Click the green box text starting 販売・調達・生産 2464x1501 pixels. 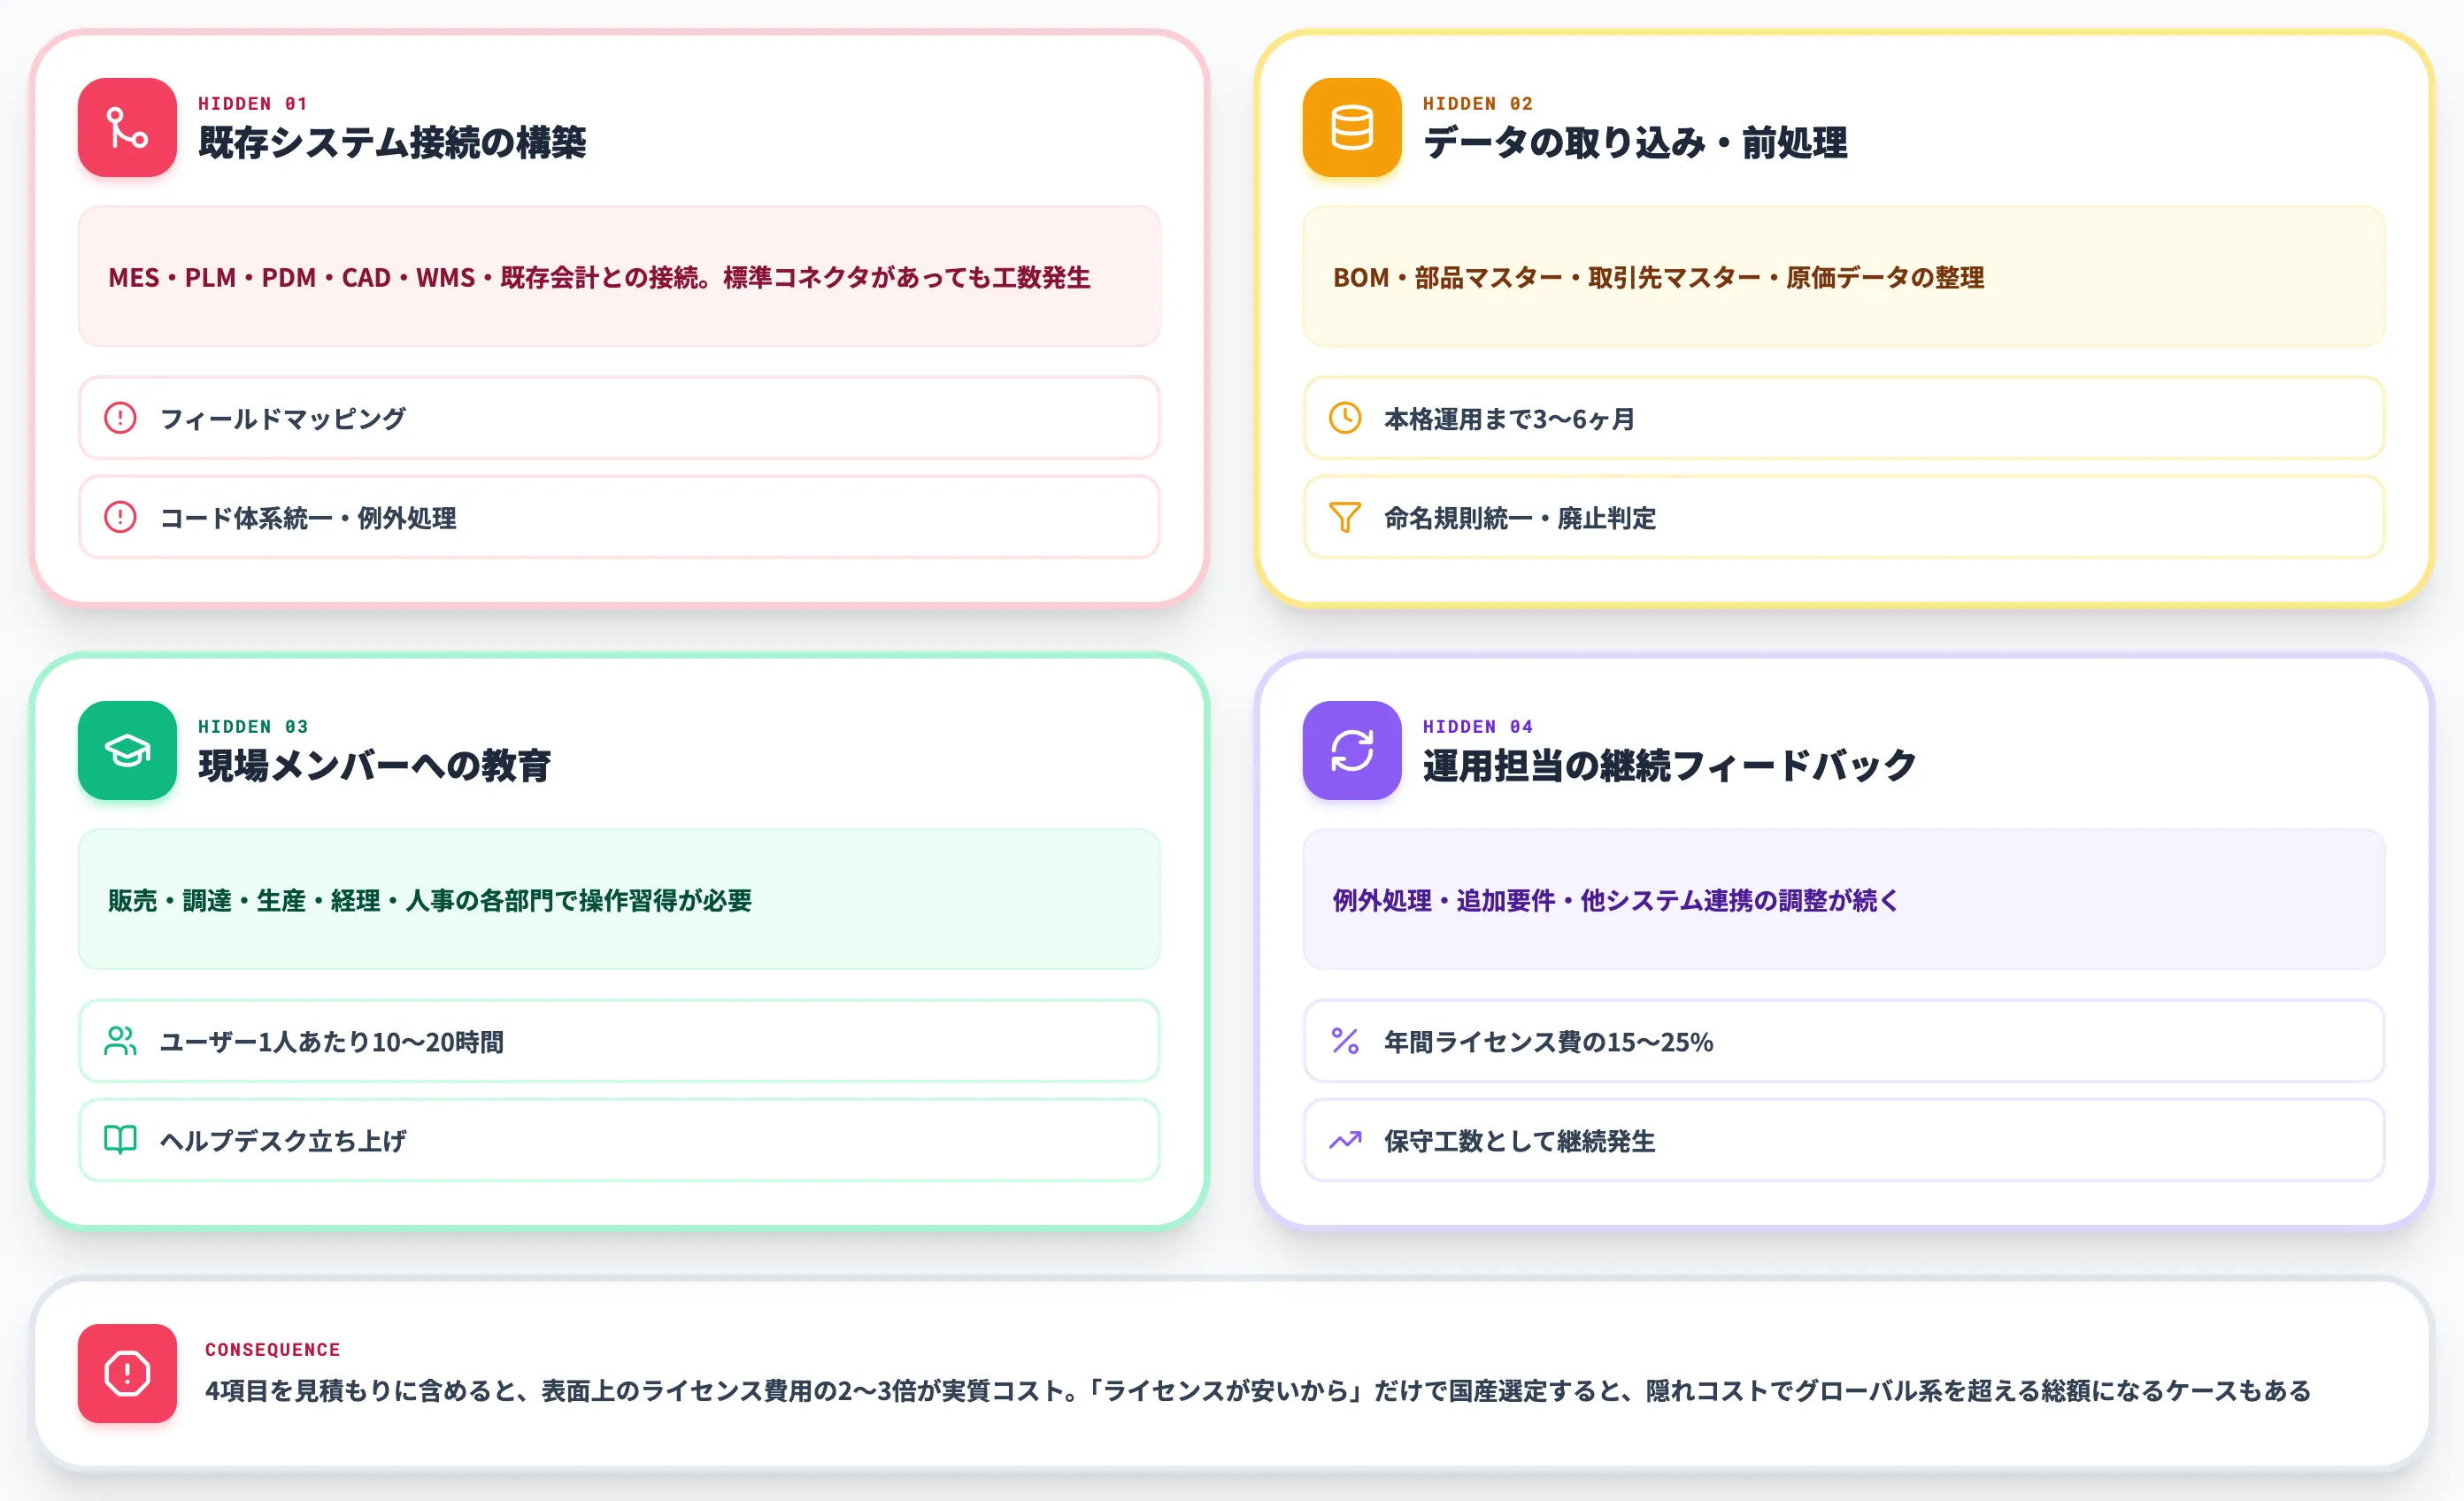(x=430, y=900)
